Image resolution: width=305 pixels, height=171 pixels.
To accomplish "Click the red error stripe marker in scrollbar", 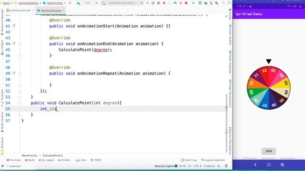I will [226, 107].
